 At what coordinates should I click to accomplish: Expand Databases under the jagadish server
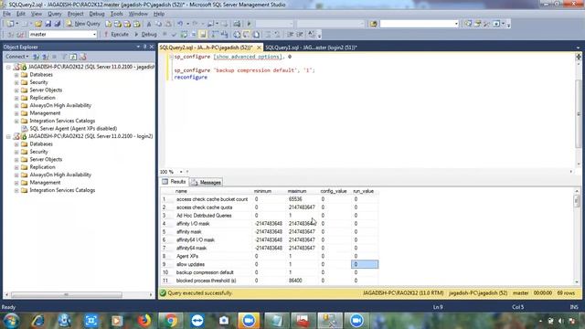point(16,75)
